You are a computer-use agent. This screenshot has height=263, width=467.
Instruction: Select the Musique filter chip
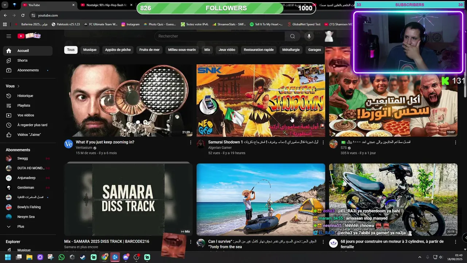[x=90, y=50]
